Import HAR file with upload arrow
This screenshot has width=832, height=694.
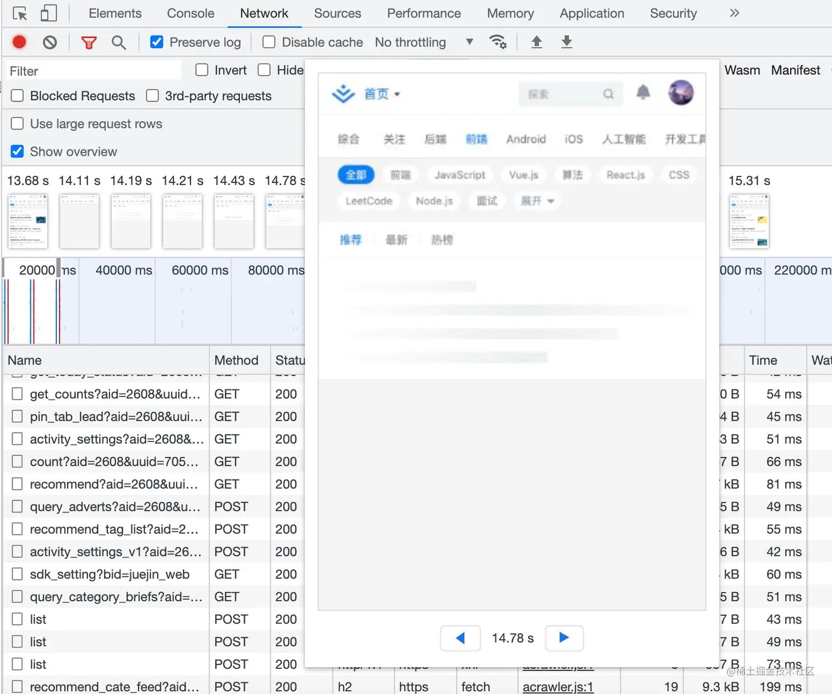coord(537,42)
